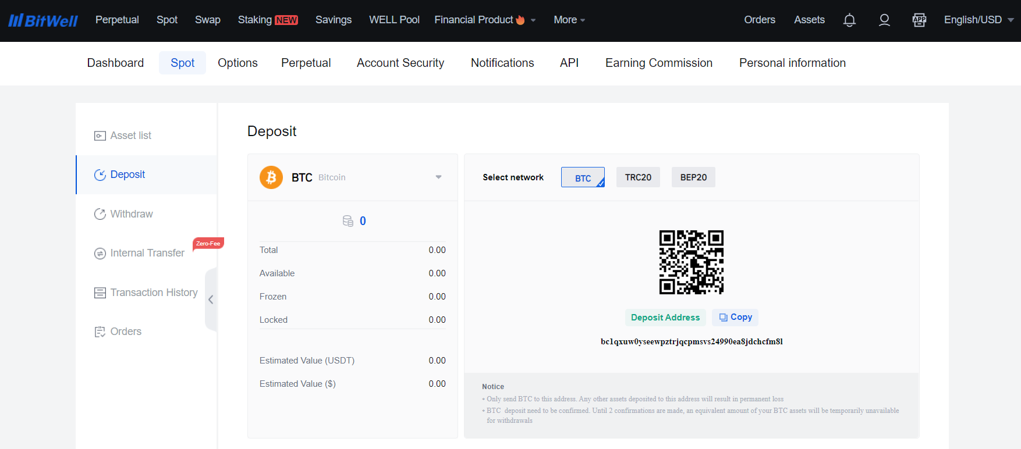This screenshot has height=449, width=1021.
Task: Collapse the sidebar with the chevron handle
Action: (211, 300)
